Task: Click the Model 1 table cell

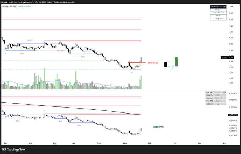Action: (x=218, y=10)
